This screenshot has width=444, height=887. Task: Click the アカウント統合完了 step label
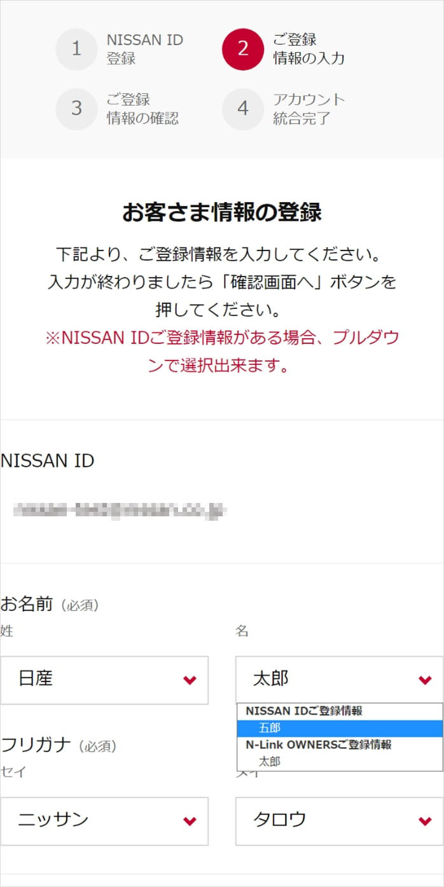tap(309, 109)
